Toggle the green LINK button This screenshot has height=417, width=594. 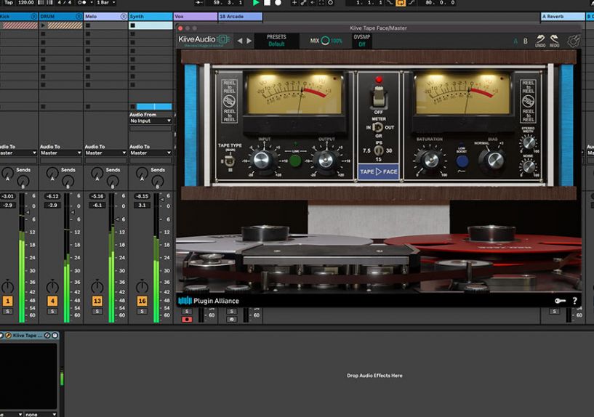coord(295,161)
